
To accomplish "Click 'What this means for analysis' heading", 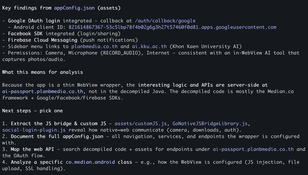I will point(43,72).
